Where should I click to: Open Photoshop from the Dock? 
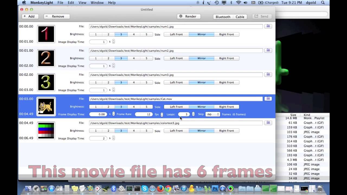click(215, 188)
